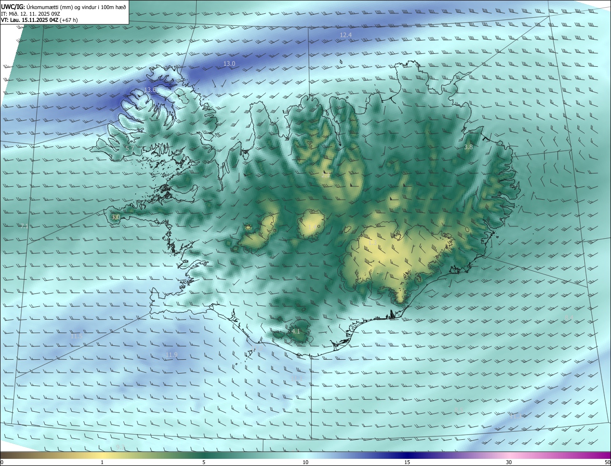Click the 1 tick on the color scale

[x=102, y=462]
